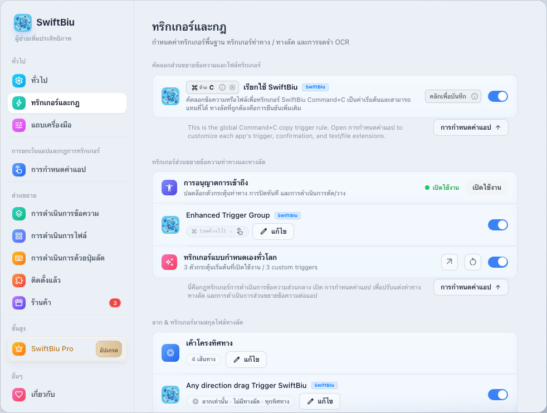Click the ลากเท่านั้น drag settings chip

pyautogui.click(x=241, y=401)
